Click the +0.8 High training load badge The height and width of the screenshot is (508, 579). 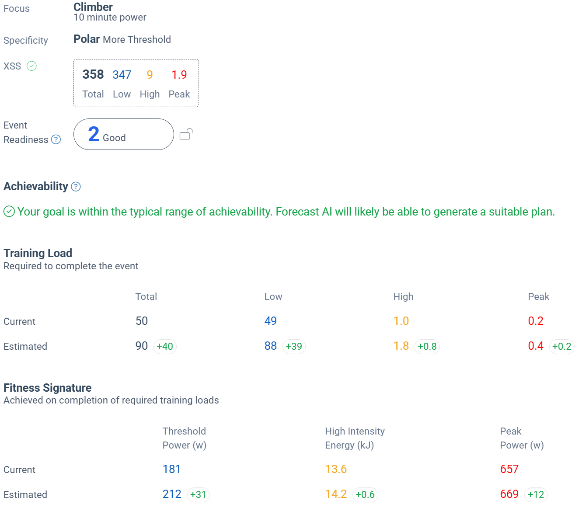tap(427, 346)
